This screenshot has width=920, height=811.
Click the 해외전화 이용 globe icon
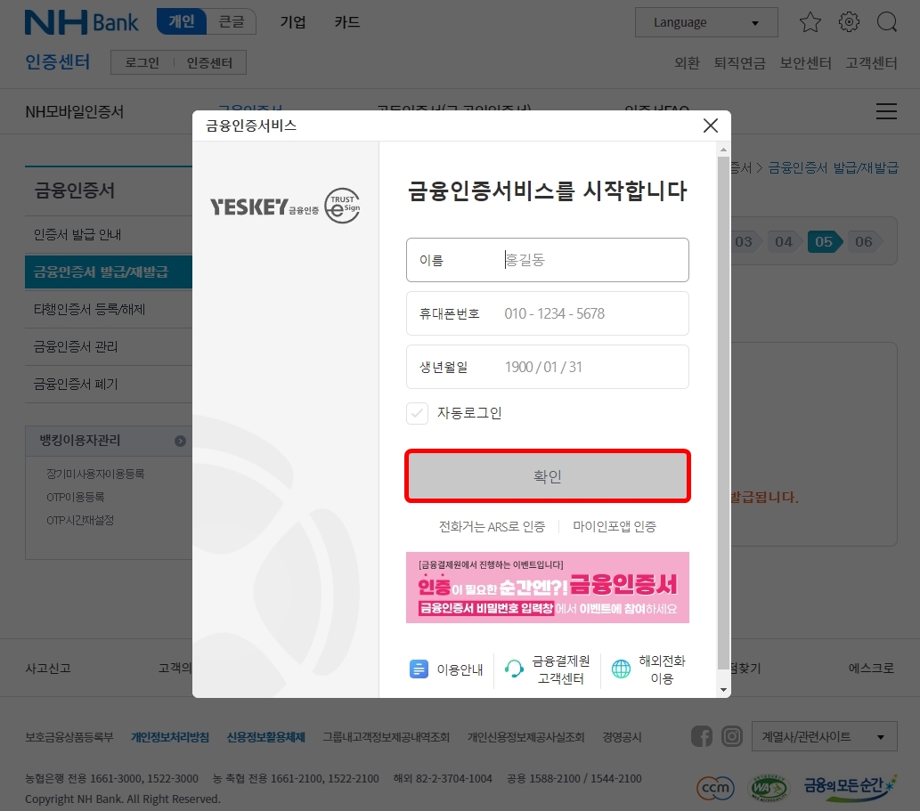click(x=621, y=670)
